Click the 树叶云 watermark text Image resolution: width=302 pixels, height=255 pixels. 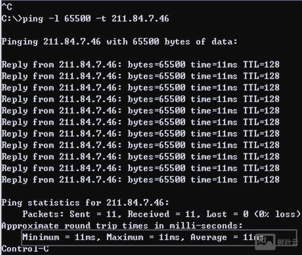pos(287,241)
